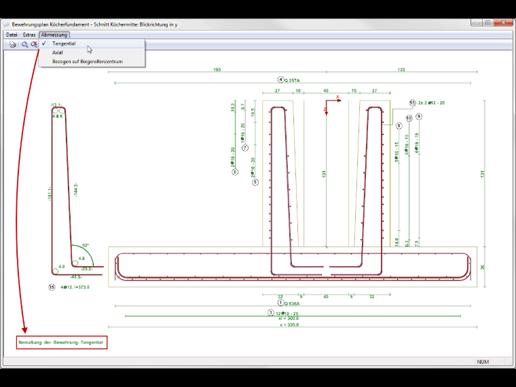
Task: Click position marker 1 at Q 636A
Action: click(x=280, y=303)
